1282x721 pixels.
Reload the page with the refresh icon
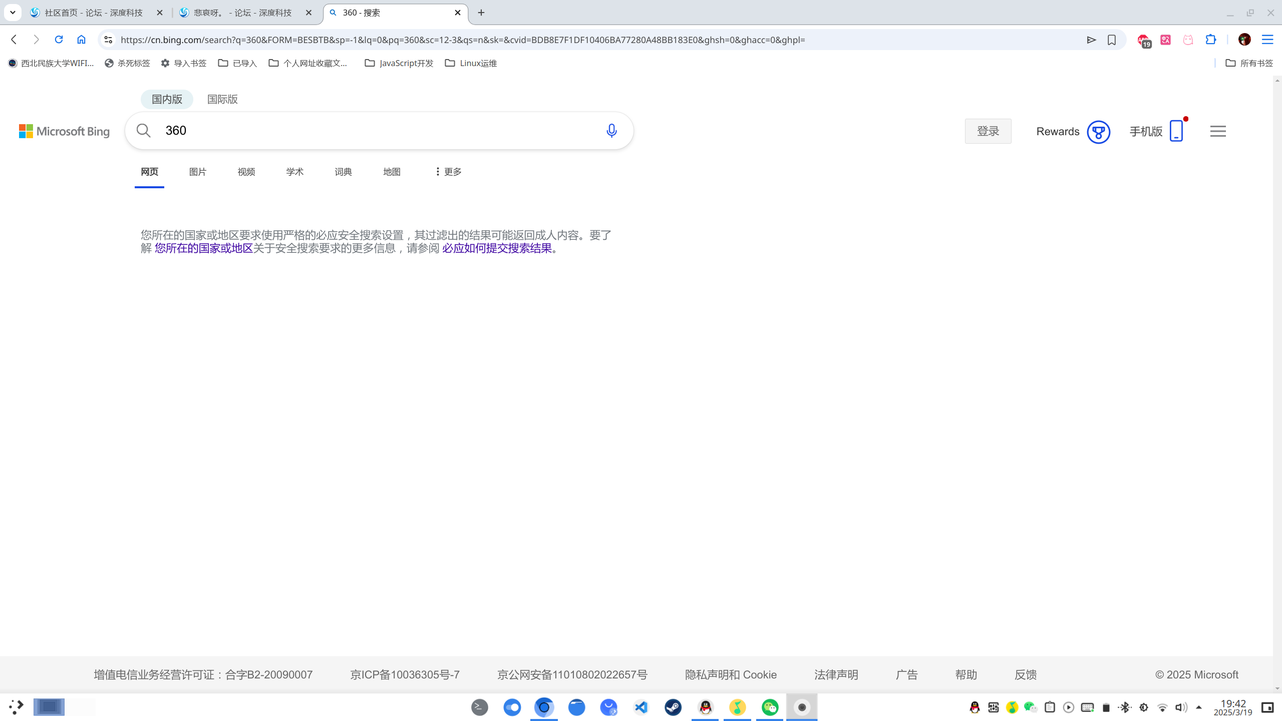pyautogui.click(x=59, y=40)
